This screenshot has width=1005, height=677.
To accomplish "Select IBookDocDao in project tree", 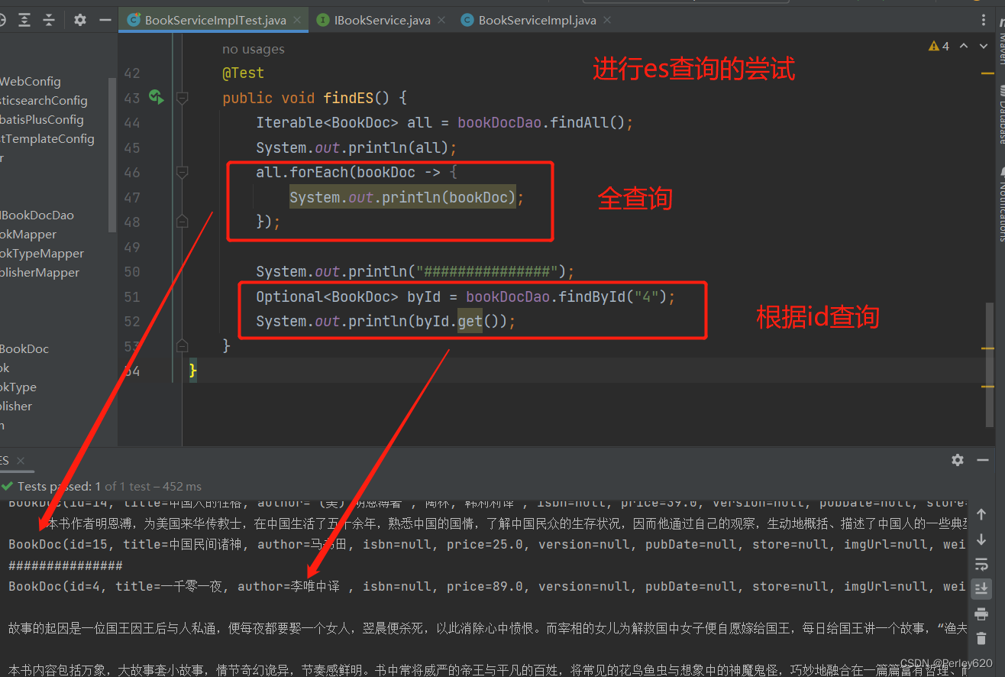I will coord(37,215).
